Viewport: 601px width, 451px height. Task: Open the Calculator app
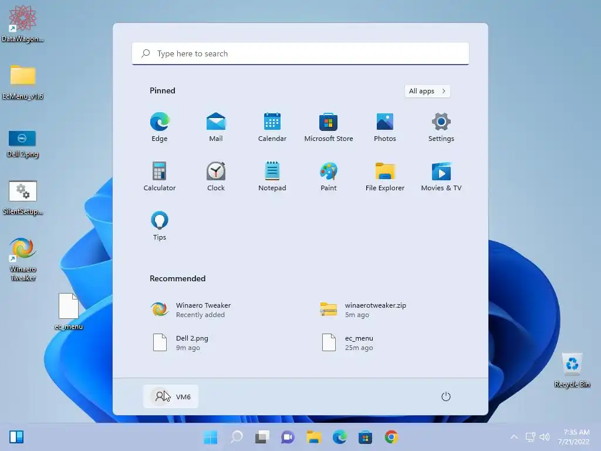click(160, 176)
